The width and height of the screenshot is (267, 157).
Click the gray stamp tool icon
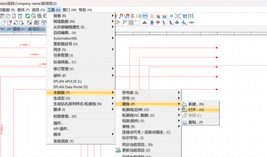click(144, 22)
